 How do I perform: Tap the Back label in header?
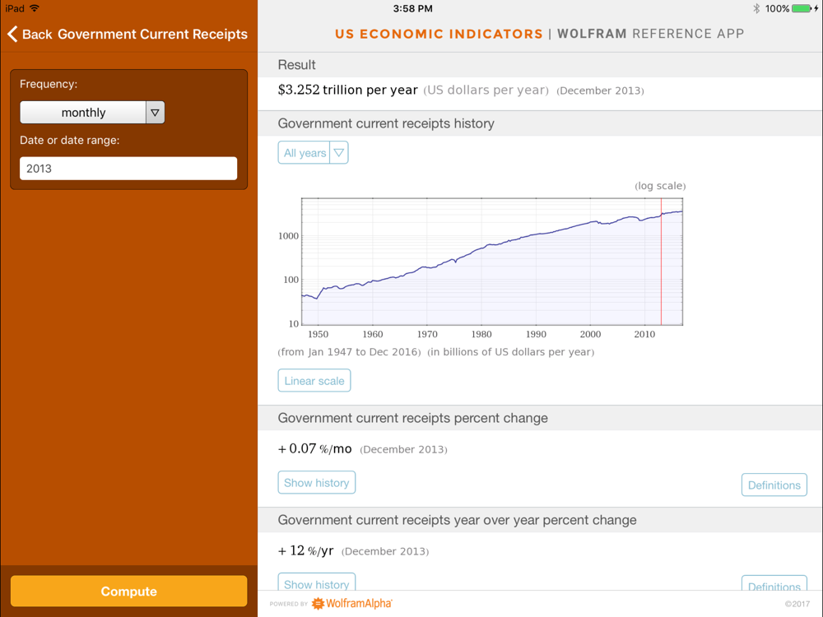point(37,34)
